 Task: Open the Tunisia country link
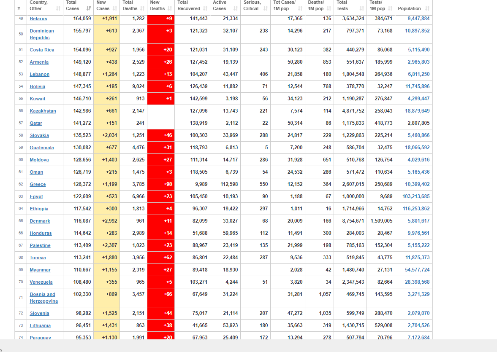point(38,258)
